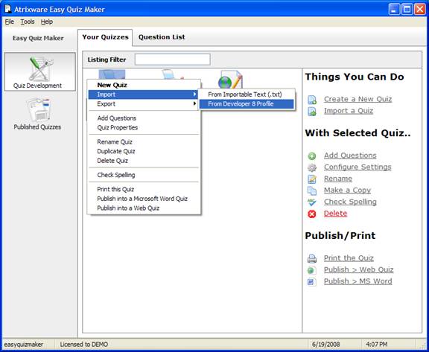
Task: Focus the Listing Filter text field
Action: coord(172,60)
